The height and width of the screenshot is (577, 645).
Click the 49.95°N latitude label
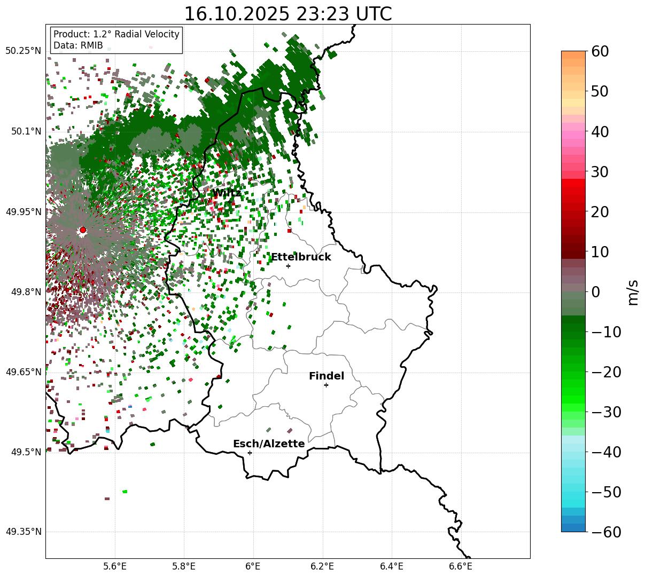(23, 212)
